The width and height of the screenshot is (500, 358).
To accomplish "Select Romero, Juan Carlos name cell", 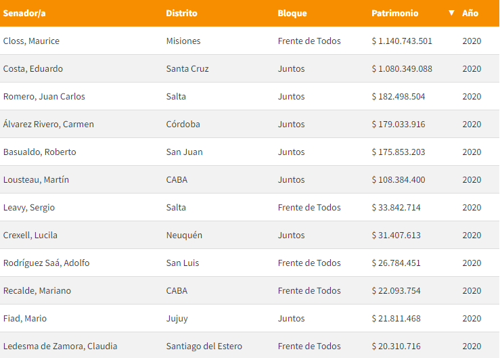I will pos(44,96).
